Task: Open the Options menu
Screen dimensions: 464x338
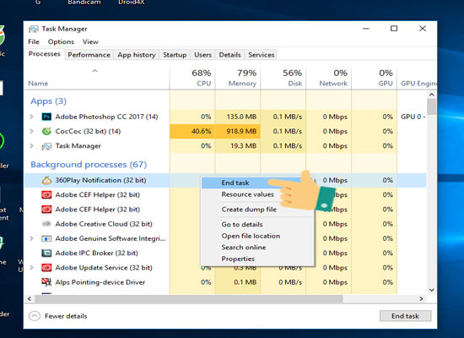Action: (61, 41)
